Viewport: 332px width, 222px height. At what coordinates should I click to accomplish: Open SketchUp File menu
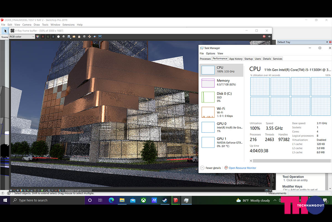point(3,25)
